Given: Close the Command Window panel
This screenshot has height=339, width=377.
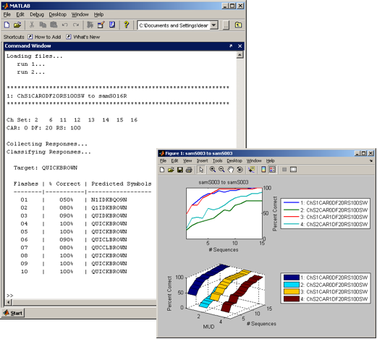Looking at the screenshot, I should coord(240,46).
